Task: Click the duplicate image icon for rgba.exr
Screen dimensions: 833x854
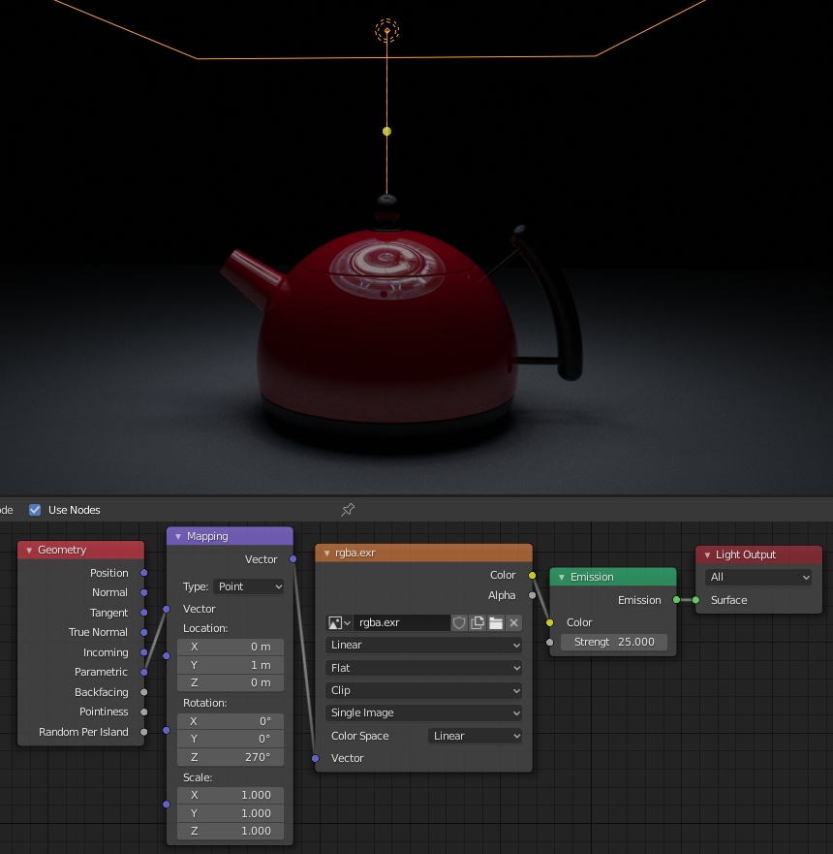Action: 478,622
